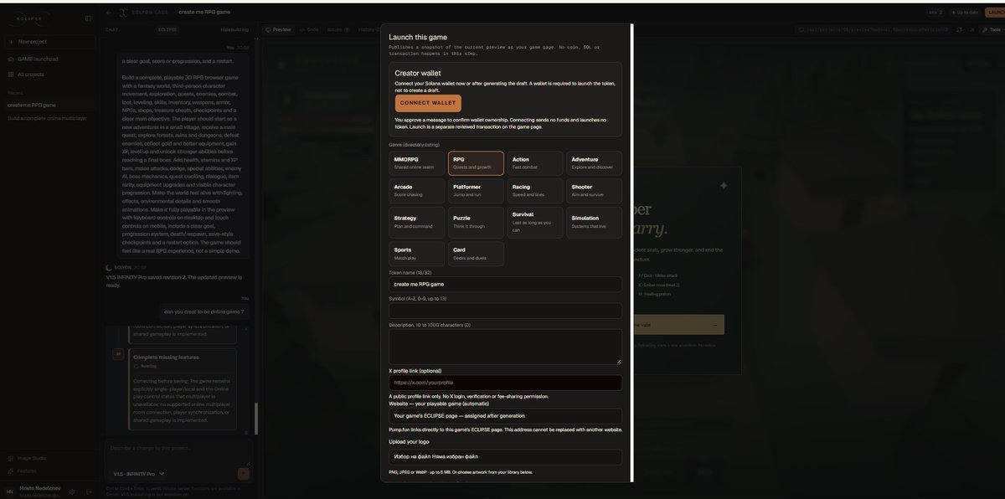Click the sign-out icon at the bottom left
The width and height of the screenshot is (1005, 499).
[x=89, y=491]
